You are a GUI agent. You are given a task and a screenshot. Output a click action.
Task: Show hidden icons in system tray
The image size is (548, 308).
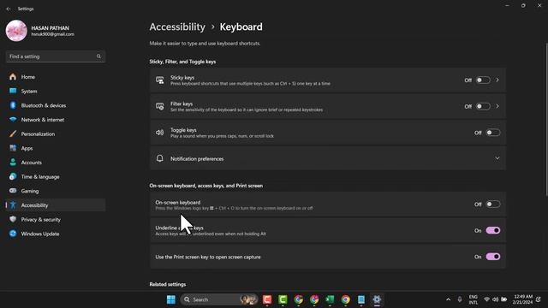point(448,299)
